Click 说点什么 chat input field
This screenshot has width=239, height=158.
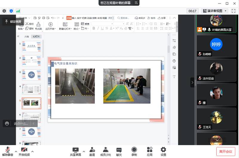point(21,123)
